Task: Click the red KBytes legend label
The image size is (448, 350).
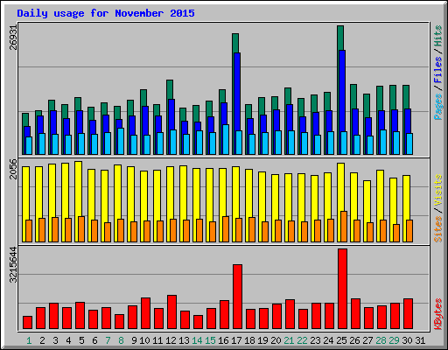Action: click(438, 314)
